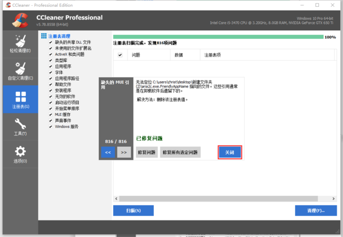Open 轻松清理 (Easy Clean) broom icon
This screenshot has width=343, height=237.
pyautogui.click(x=19, y=40)
